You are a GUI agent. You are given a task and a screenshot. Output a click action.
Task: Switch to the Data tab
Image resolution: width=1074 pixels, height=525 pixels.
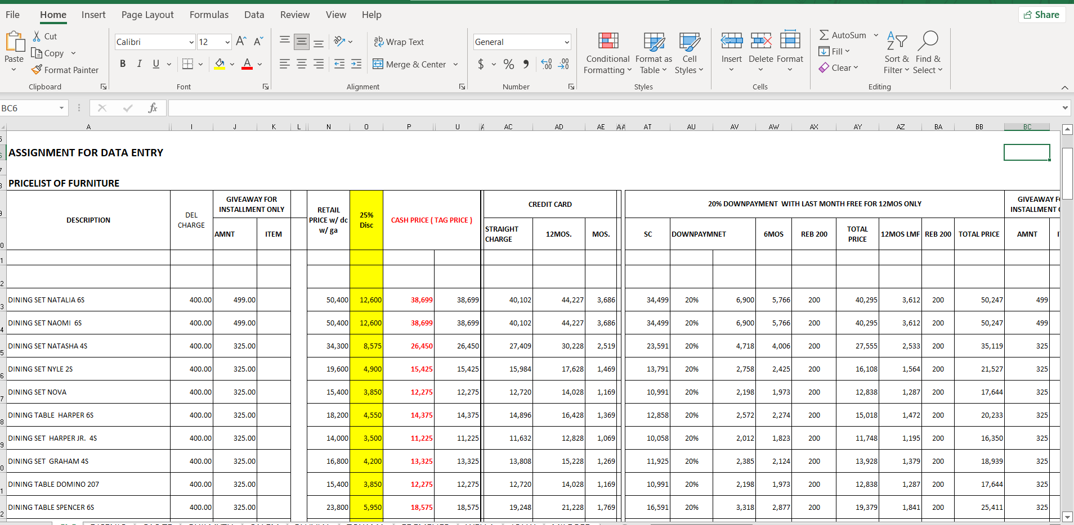[254, 15]
